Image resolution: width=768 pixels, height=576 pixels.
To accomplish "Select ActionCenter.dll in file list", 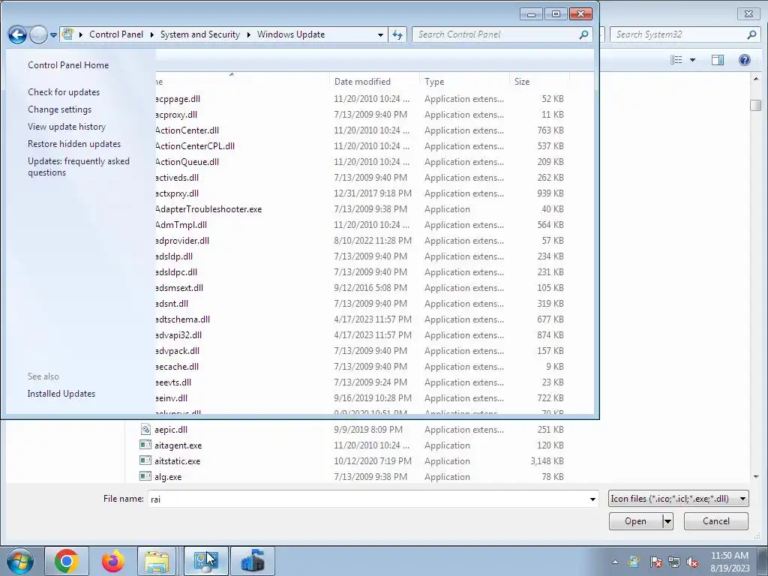I will (x=187, y=130).
